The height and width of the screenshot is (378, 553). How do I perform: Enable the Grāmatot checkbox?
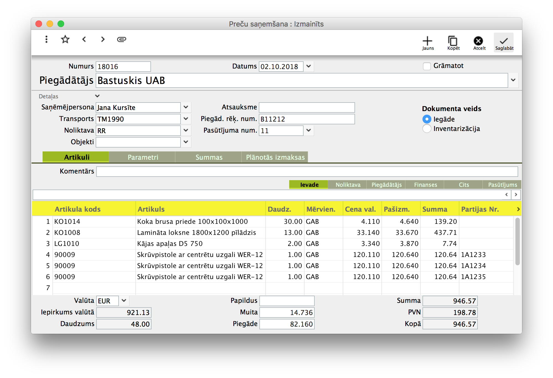427,66
